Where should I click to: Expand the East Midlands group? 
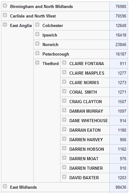click(x=5, y=186)
